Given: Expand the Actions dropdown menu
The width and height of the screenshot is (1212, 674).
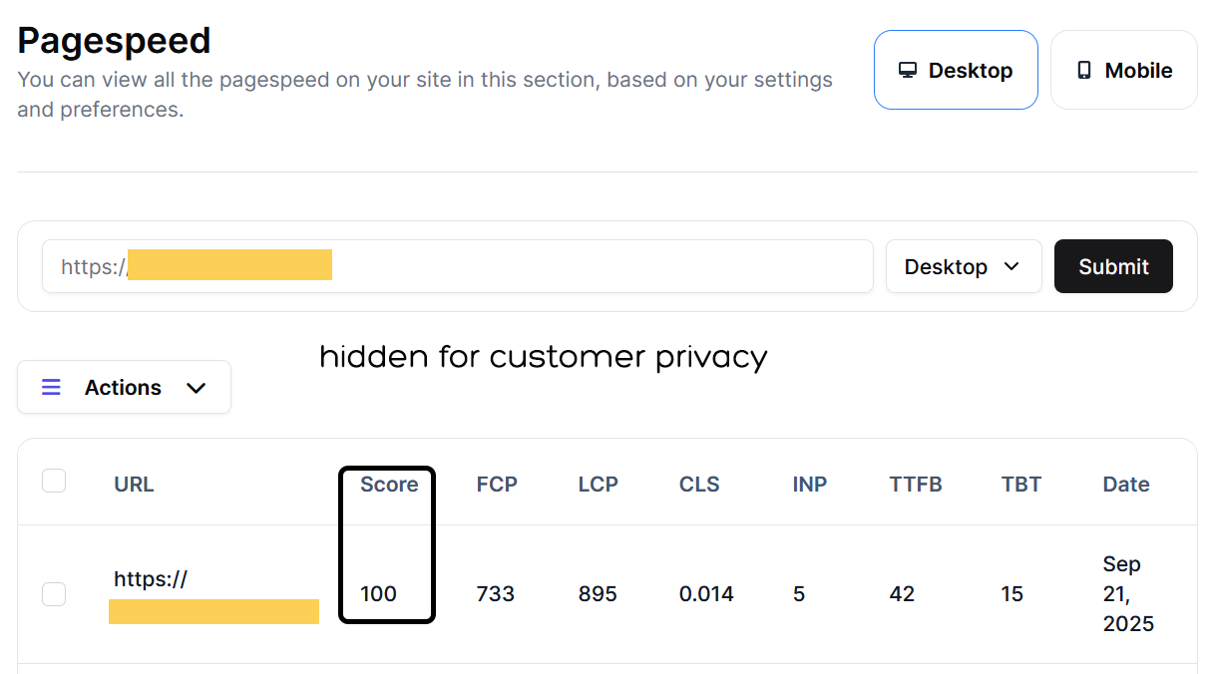Looking at the screenshot, I should coord(124,387).
